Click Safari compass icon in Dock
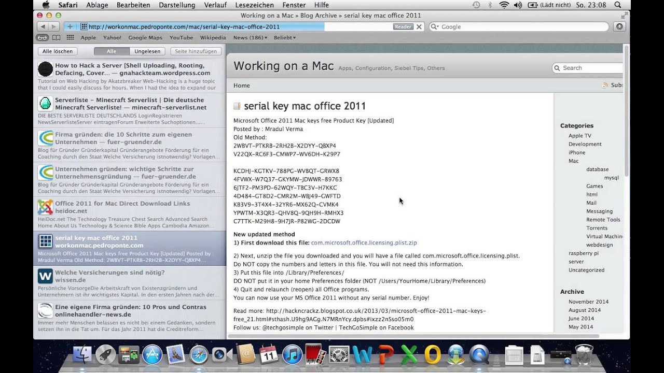The width and height of the screenshot is (664, 373). tap(199, 354)
